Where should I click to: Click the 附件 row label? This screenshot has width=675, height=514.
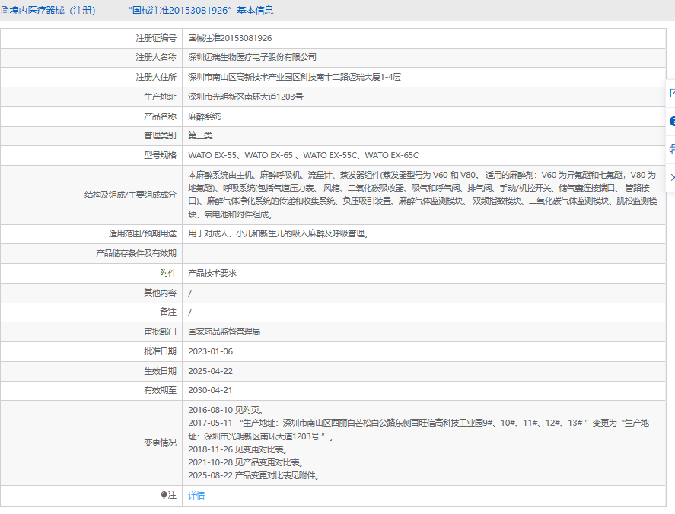[x=168, y=273]
